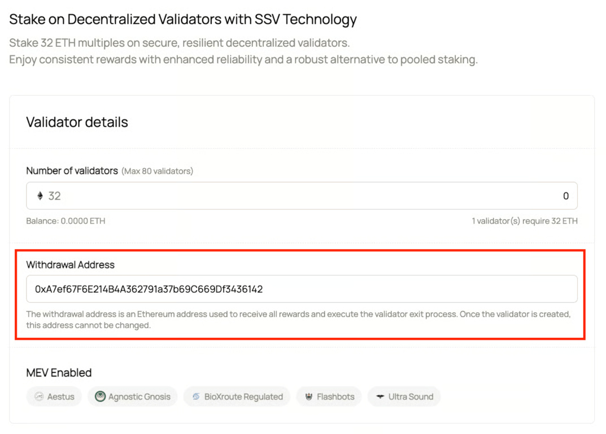Toggle the Aestus MEV relay label
Screen dimensions: 606x434
(x=60, y=397)
